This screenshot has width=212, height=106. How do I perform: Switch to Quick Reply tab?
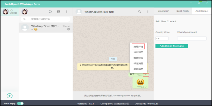(182, 11)
